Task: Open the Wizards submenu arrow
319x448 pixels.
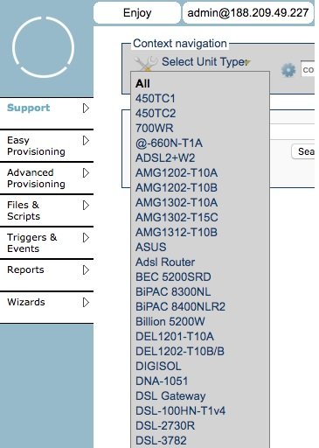Action: [86, 303]
